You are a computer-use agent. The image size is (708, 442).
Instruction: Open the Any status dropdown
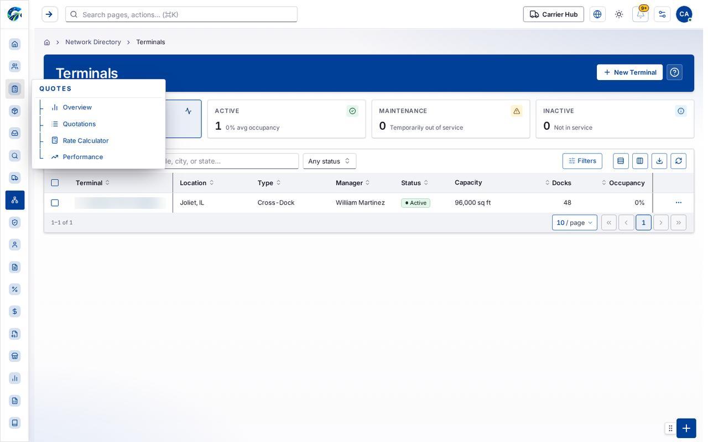click(x=330, y=161)
